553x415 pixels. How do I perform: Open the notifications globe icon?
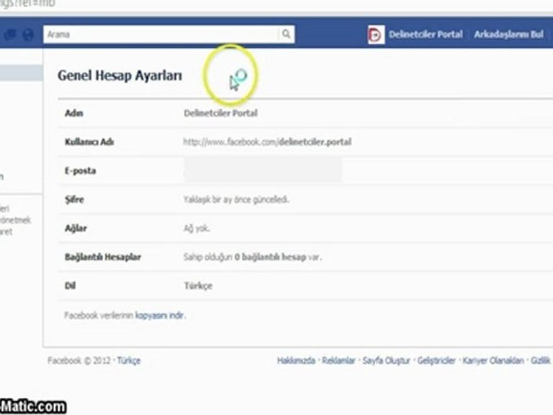tap(28, 35)
